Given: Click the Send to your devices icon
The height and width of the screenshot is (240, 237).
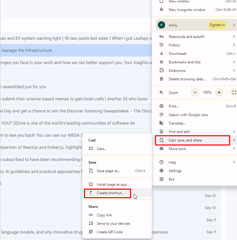Looking at the screenshot, I should tap(91, 224).
